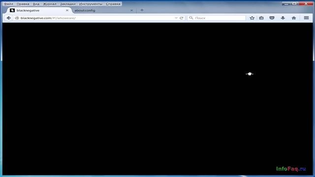Click the search magnifier icon
This screenshot has width=315, height=177.
[x=191, y=18]
